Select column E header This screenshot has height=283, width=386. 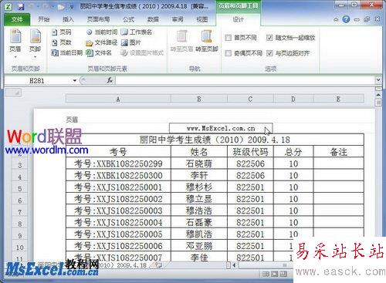(x=338, y=99)
